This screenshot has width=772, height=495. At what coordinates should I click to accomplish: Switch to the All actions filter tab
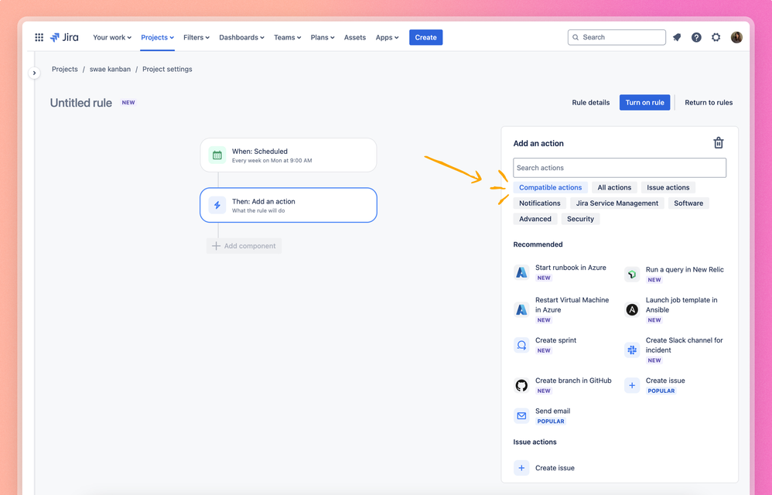point(614,187)
